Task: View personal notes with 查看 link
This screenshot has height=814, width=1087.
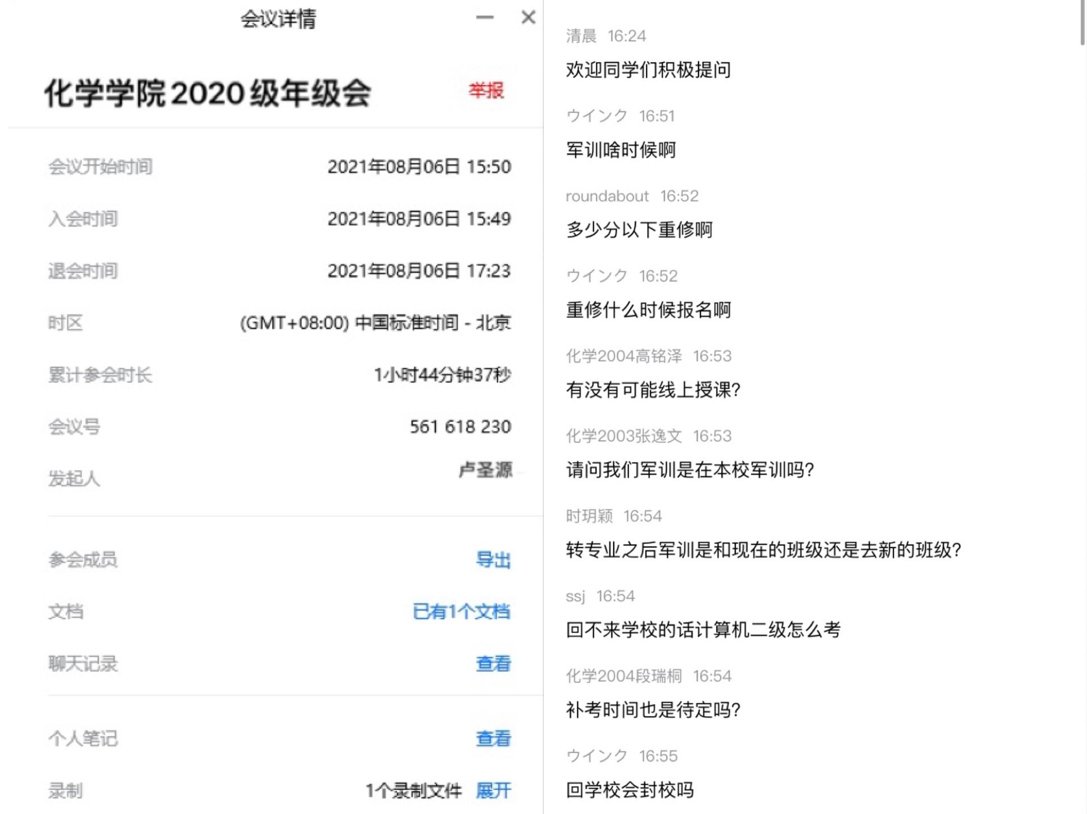Action: click(x=493, y=738)
